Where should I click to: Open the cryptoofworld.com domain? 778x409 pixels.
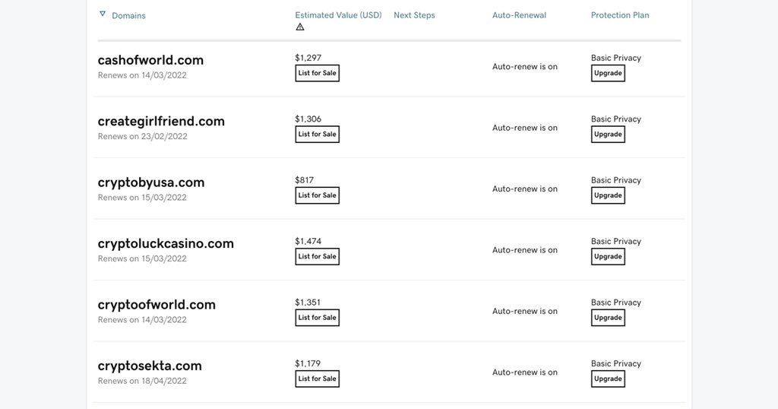tap(157, 304)
